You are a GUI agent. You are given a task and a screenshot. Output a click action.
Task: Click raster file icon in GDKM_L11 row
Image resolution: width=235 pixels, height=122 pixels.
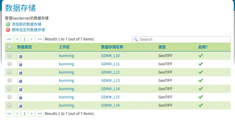click(20, 64)
